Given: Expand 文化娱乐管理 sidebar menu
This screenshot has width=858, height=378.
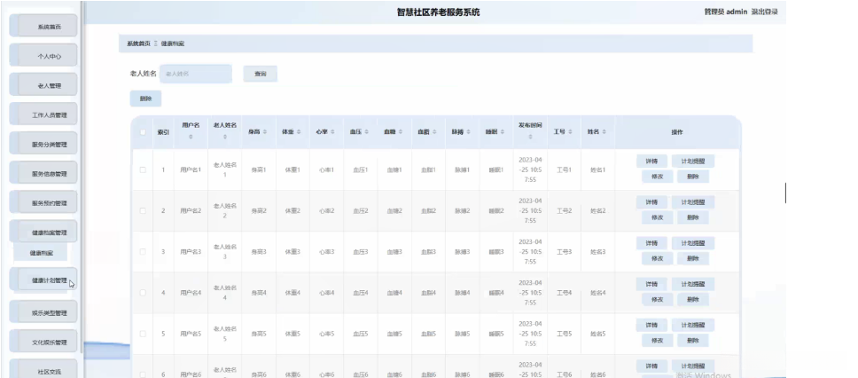Looking at the screenshot, I should click(43, 343).
